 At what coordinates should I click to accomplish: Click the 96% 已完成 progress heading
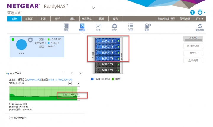(17, 83)
